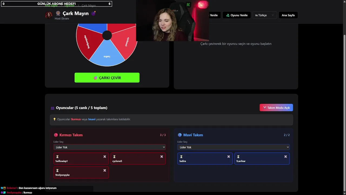Click the wheel's black center hub

pyautogui.click(x=107, y=35)
